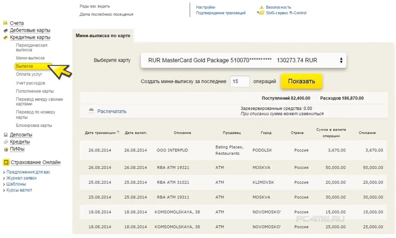Image resolution: width=396 pixels, height=238 pixels.
Task: Open the card selection dropdown
Action: point(243,60)
